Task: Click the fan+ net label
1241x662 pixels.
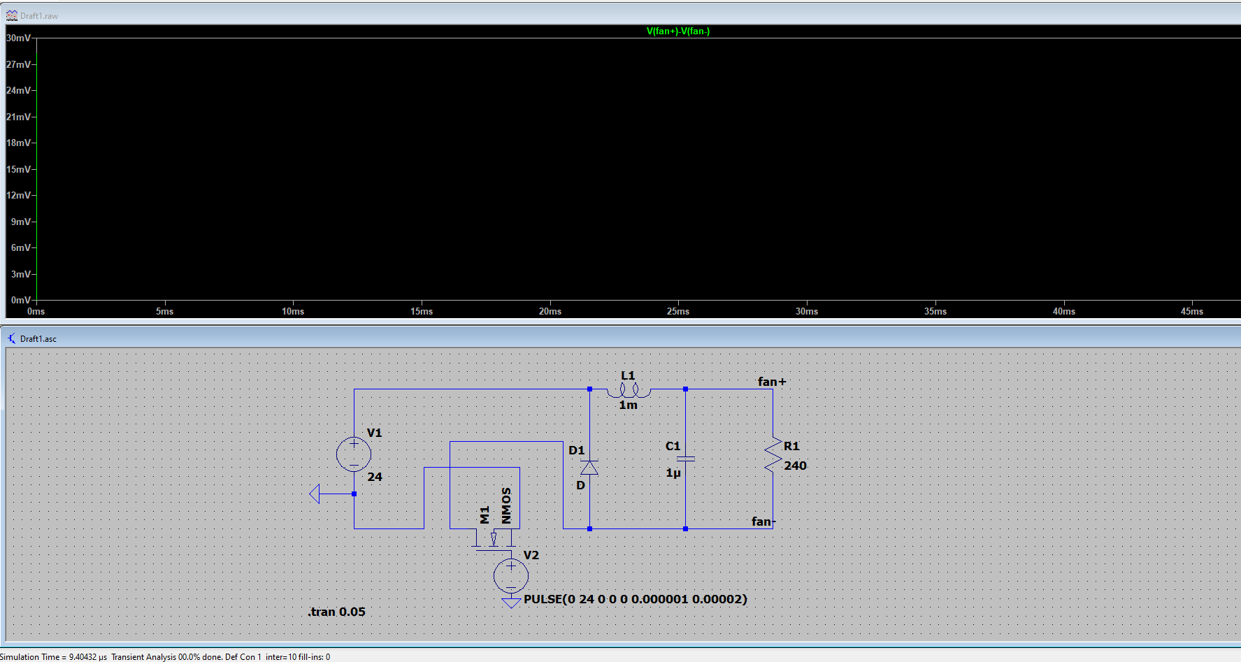Action: point(772,382)
